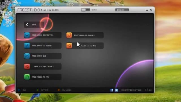Click the red Free YouTube to MP3 icon
The width and height of the screenshot is (181, 102).
27,66
